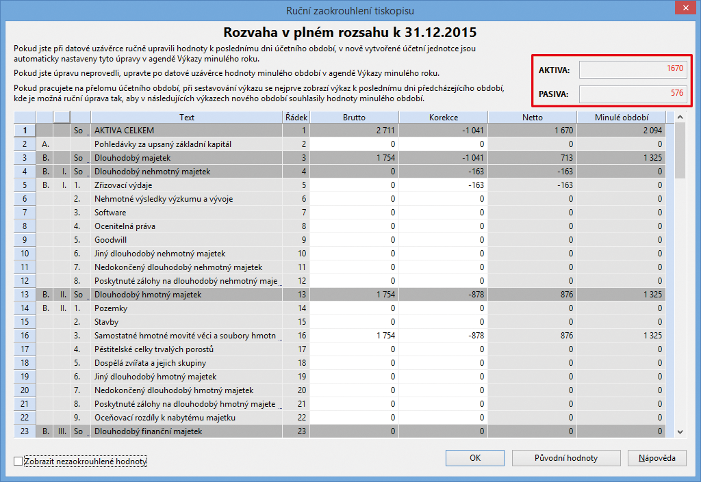This screenshot has width=701, height=482.
Task: Select the Brutto column header
Action: (354, 117)
